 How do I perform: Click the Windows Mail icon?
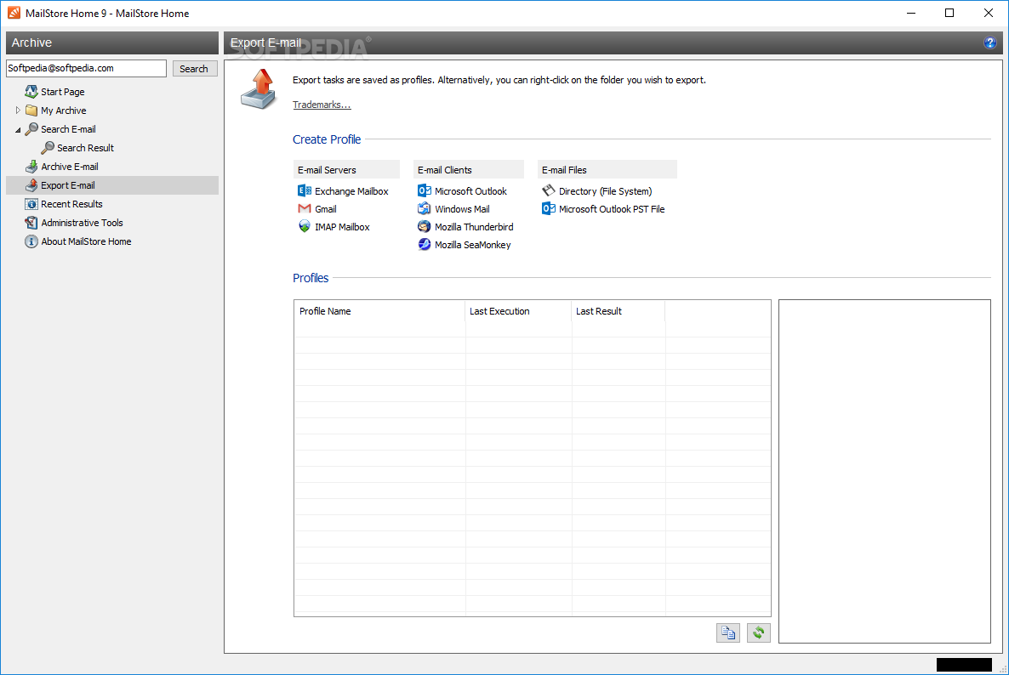424,208
